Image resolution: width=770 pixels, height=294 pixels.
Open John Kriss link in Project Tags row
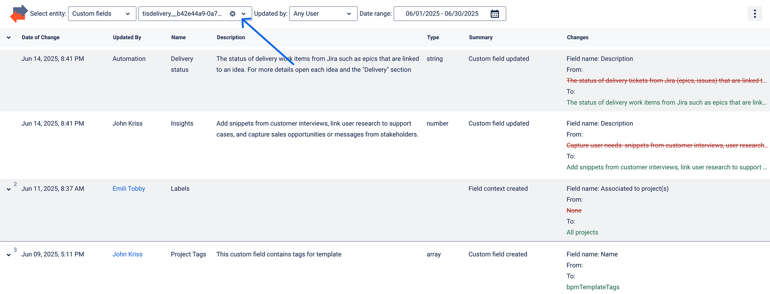coord(127,254)
